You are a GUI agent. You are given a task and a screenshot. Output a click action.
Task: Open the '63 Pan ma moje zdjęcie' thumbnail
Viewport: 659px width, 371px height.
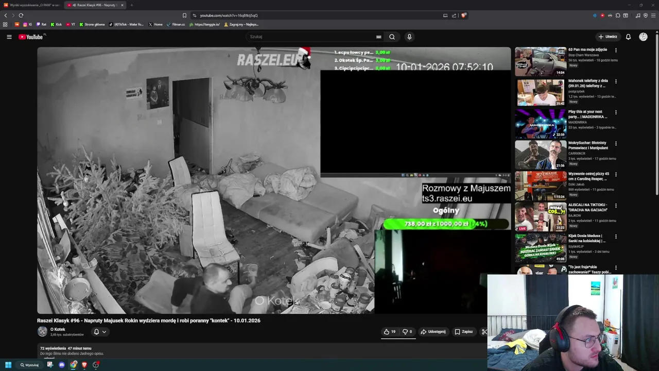(541, 61)
